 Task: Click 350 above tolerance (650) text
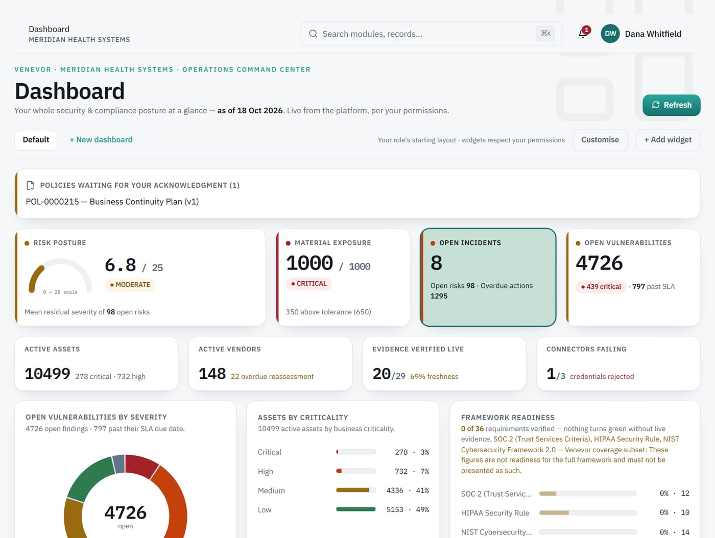tap(328, 312)
